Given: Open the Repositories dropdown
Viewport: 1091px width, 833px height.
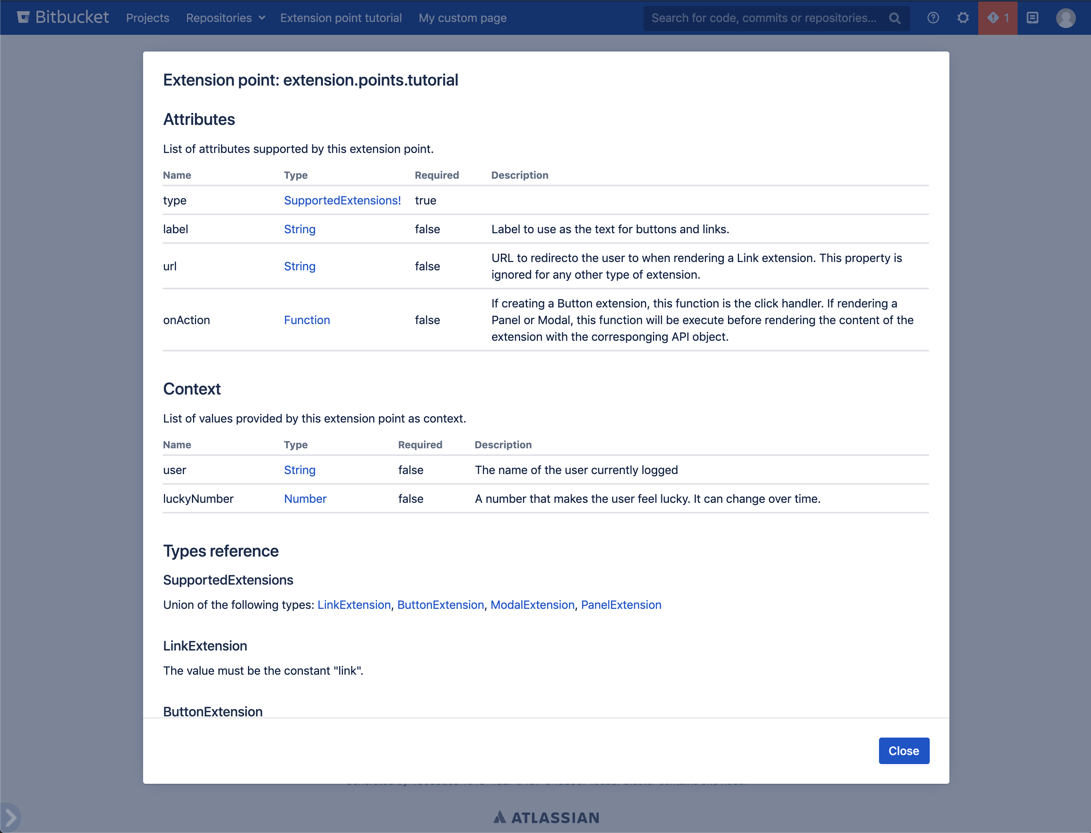Looking at the screenshot, I should [x=226, y=18].
